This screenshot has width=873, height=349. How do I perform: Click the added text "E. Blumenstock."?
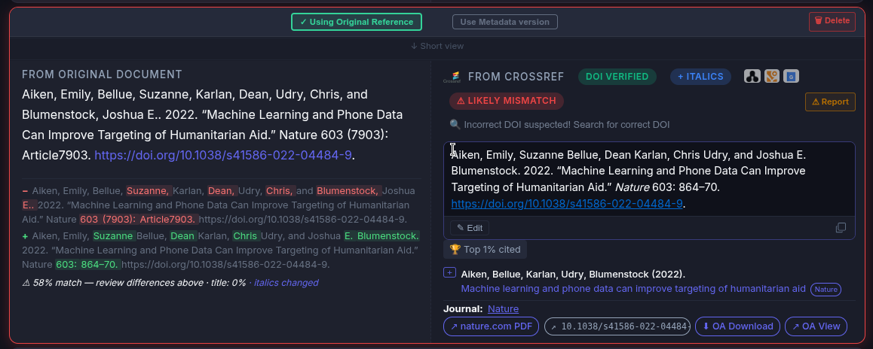tap(381, 236)
